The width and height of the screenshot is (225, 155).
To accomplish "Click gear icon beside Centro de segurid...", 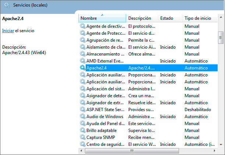I will (83, 144).
